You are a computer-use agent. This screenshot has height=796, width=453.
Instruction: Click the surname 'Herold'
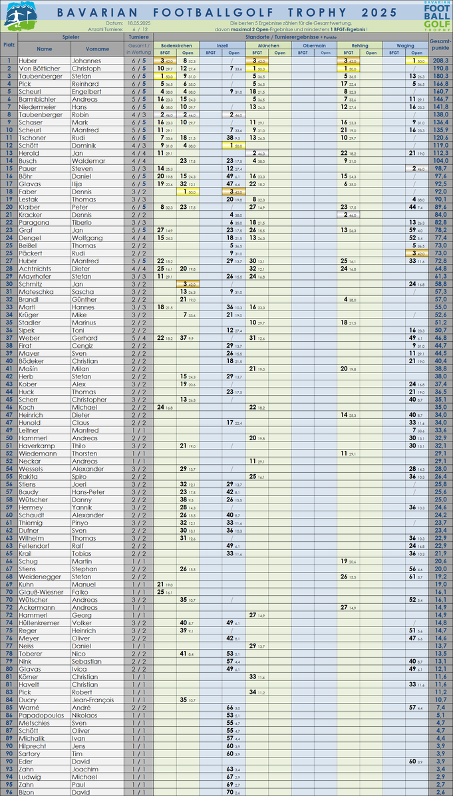pos(29,154)
